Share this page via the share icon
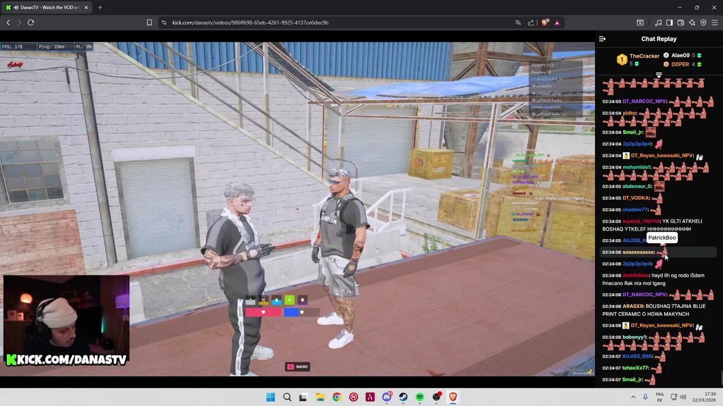Screen dimensions: 723x406 531,23
